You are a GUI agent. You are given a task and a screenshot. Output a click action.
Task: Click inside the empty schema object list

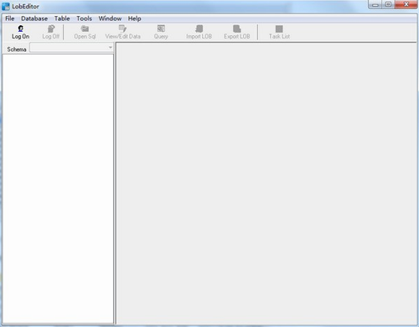pos(58,189)
